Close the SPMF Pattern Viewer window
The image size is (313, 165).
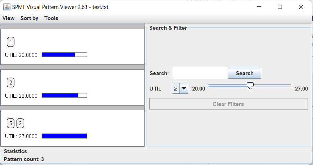(301, 7)
